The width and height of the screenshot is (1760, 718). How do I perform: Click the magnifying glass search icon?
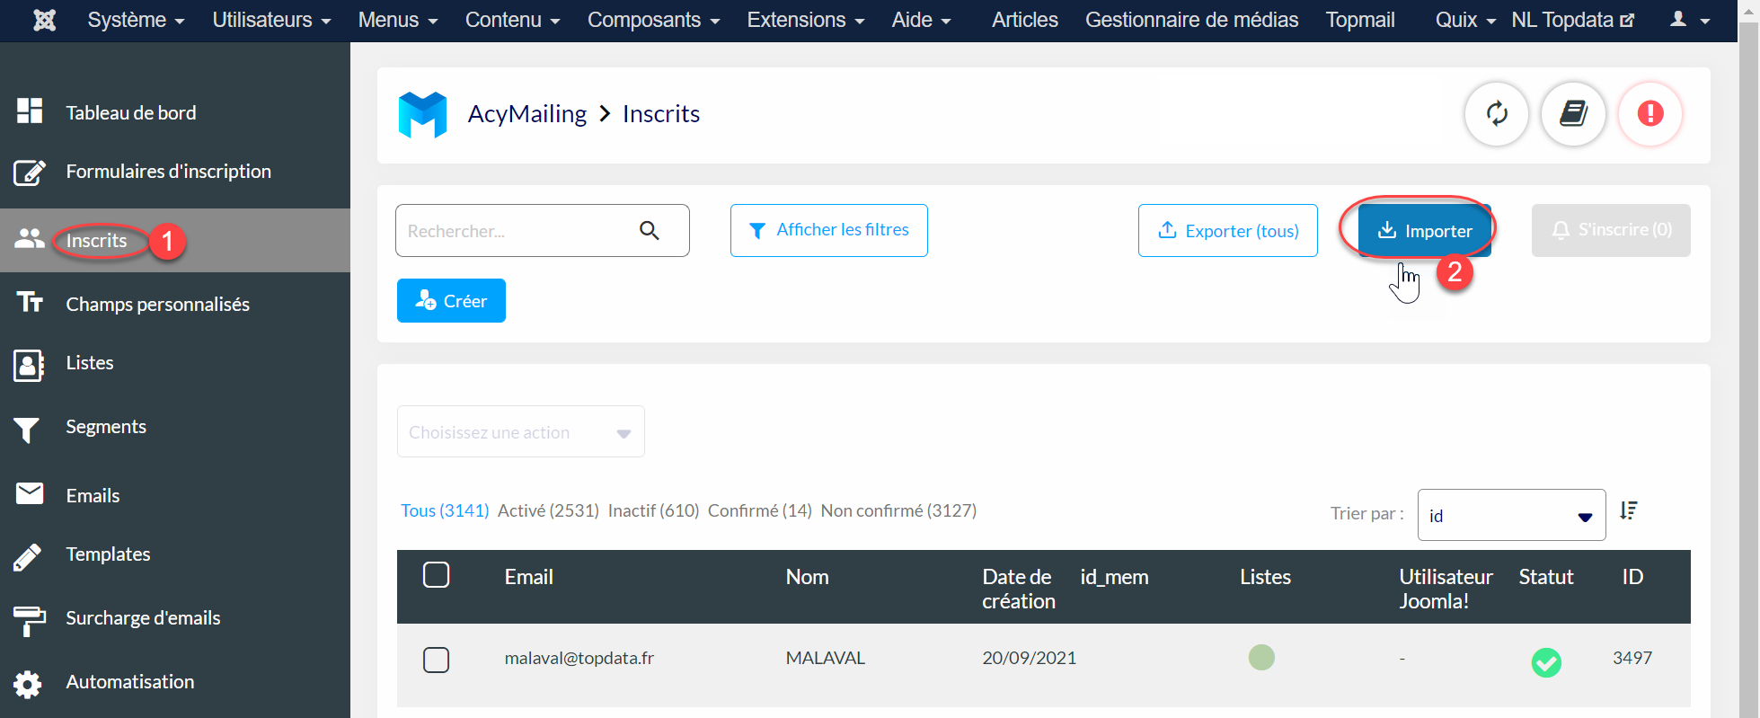pyautogui.click(x=650, y=231)
